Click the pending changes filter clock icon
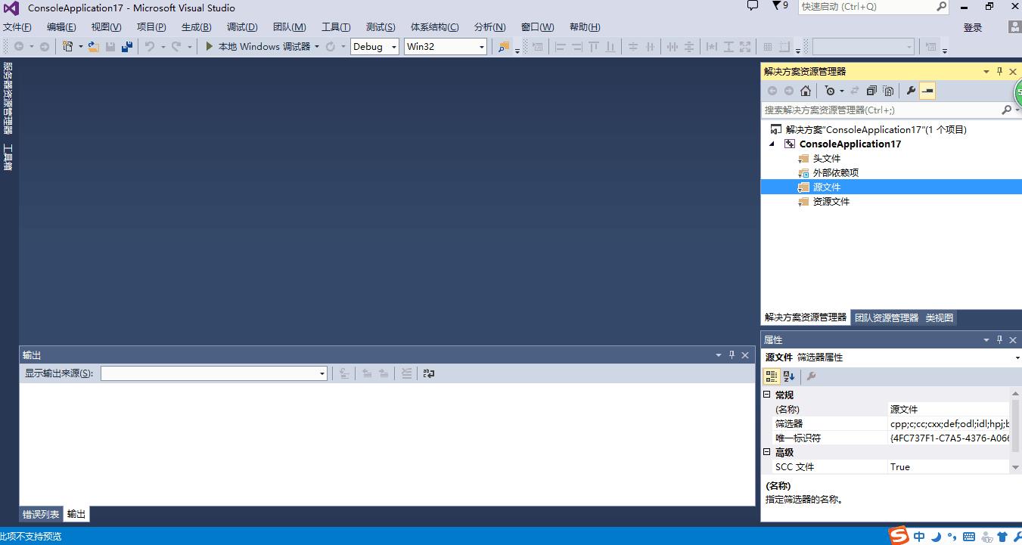Viewport: 1022px width, 545px height. [x=831, y=91]
